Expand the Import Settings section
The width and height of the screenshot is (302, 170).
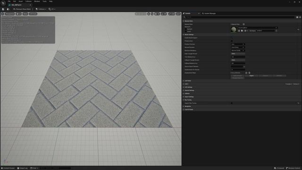click(184, 97)
